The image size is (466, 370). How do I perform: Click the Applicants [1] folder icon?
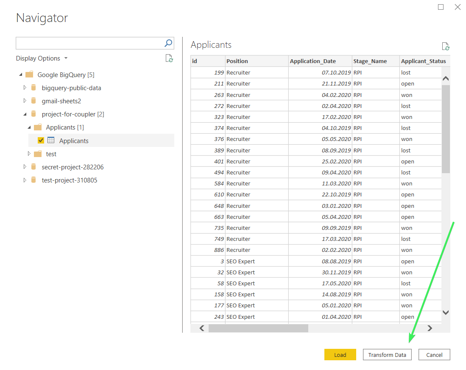[x=38, y=127]
